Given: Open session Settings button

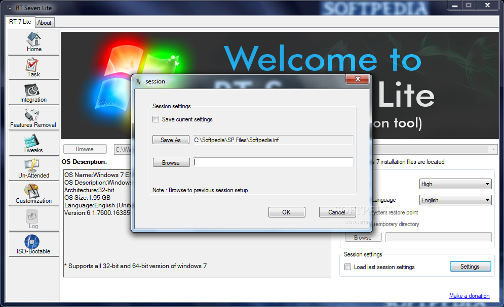Looking at the screenshot, I should pyautogui.click(x=470, y=267).
